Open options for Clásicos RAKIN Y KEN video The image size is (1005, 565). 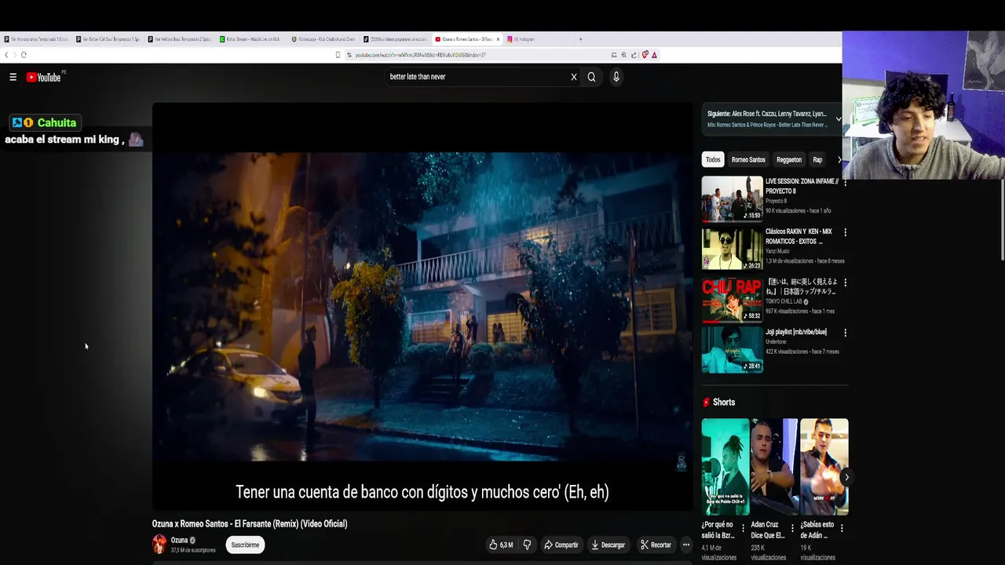tap(845, 232)
